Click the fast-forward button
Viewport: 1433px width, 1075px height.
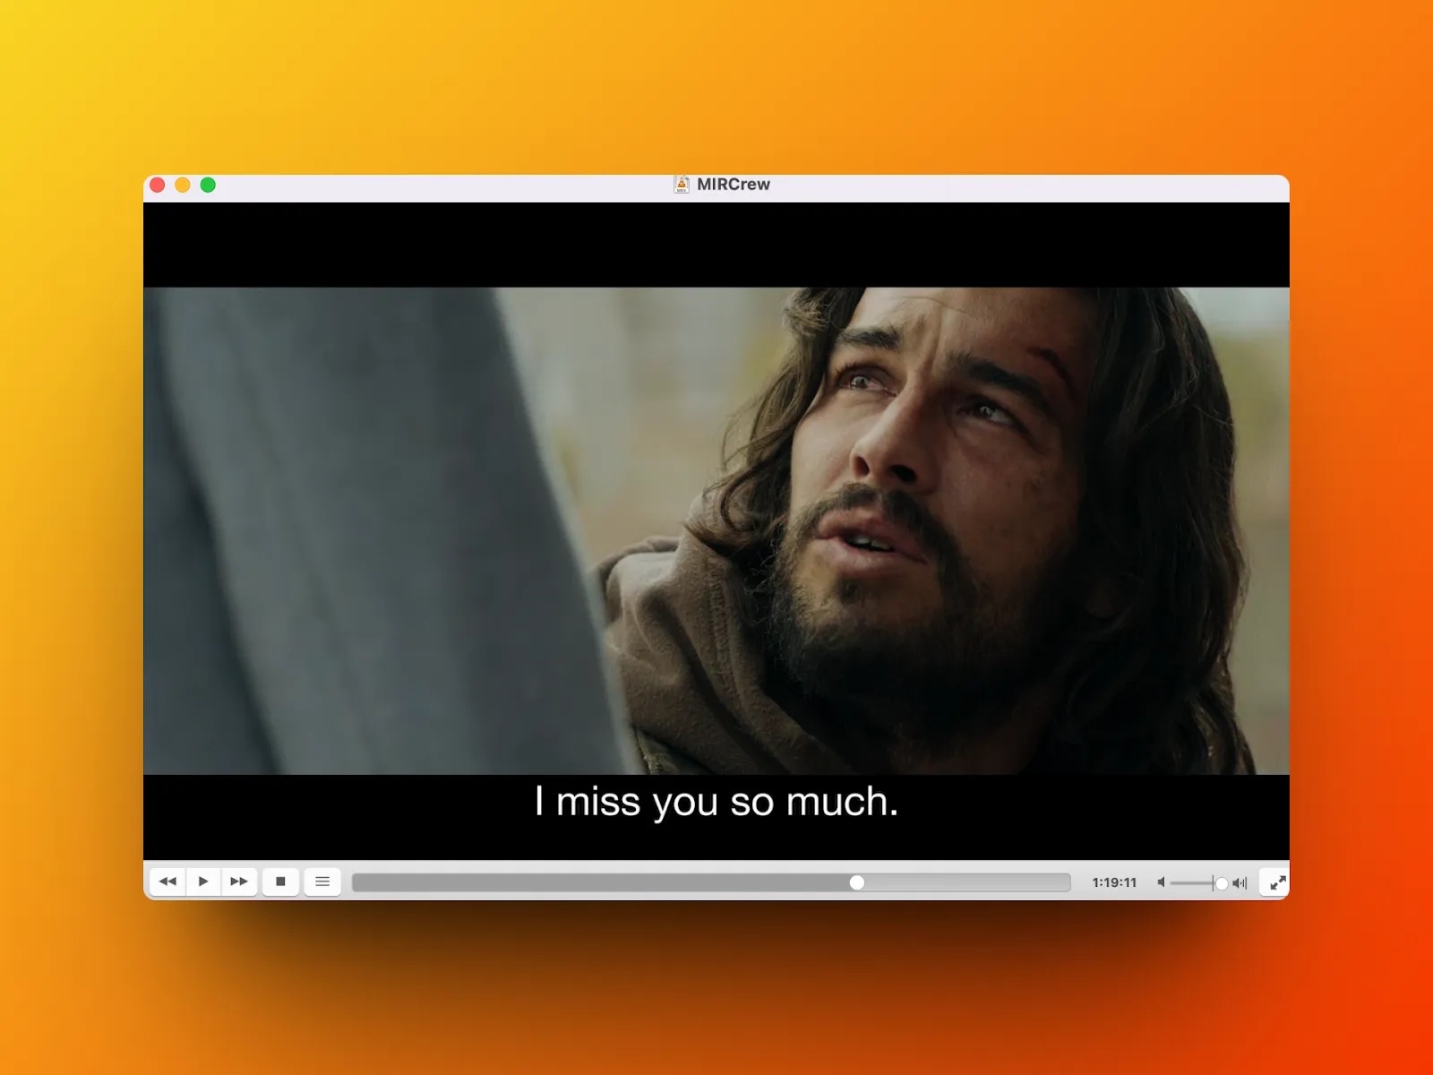point(239,881)
